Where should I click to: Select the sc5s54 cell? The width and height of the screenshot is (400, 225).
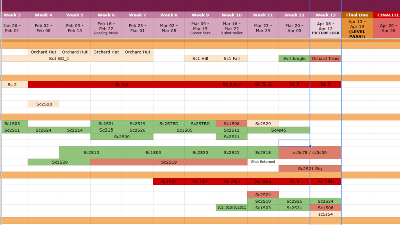[x=325, y=214]
